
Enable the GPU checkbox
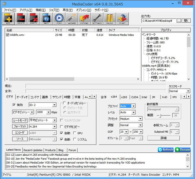point(75,133)
